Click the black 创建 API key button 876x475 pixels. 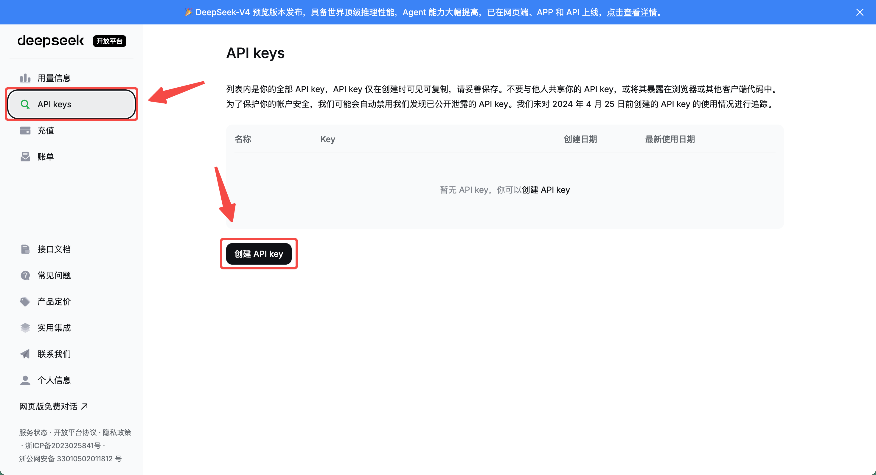click(x=259, y=254)
